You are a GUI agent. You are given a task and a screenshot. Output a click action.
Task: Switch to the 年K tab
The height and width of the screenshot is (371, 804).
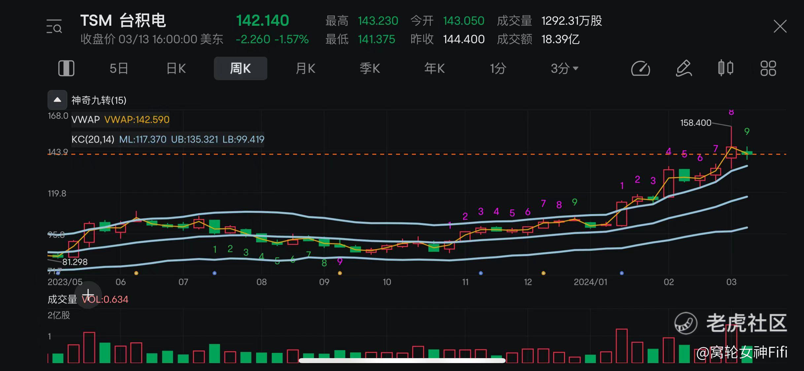pyautogui.click(x=434, y=69)
